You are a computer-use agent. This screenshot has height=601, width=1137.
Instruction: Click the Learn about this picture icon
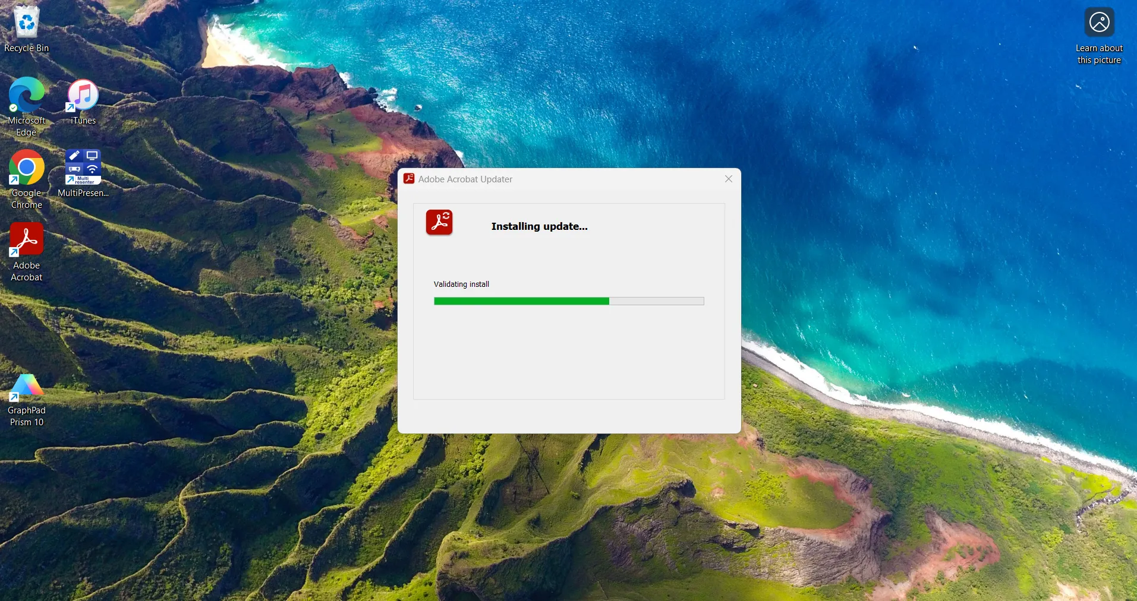point(1100,22)
